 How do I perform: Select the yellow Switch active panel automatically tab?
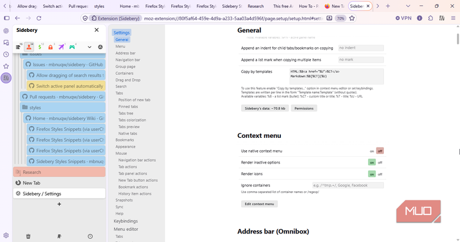tap(66, 86)
